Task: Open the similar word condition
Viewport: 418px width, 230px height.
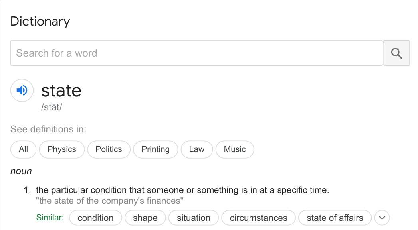Action: (95, 218)
